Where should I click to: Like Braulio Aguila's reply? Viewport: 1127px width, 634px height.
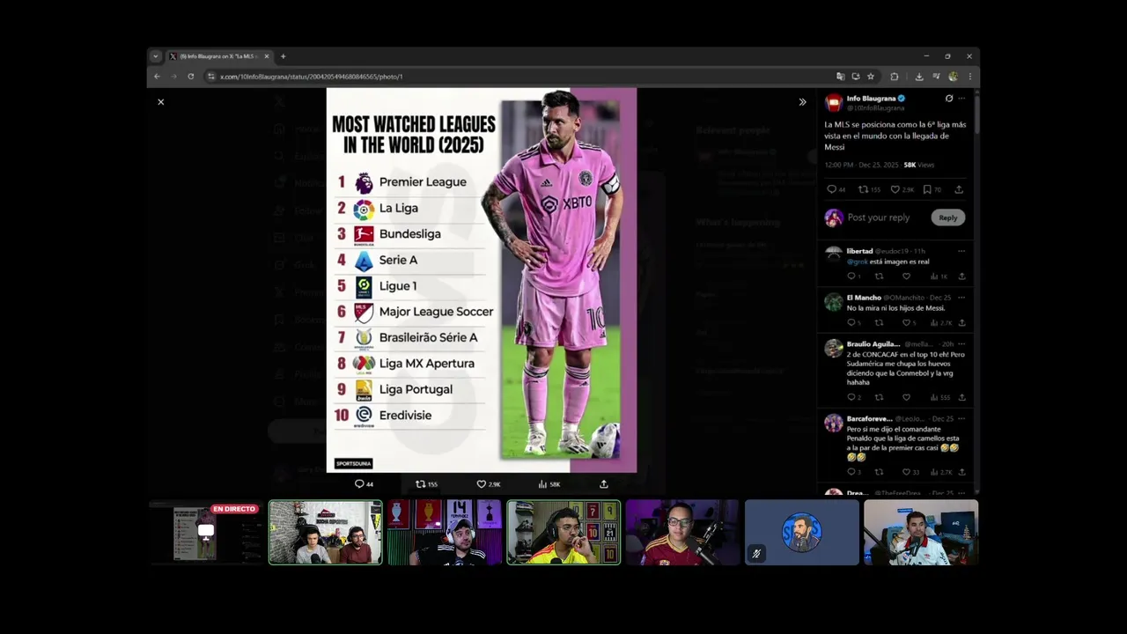tap(906, 397)
